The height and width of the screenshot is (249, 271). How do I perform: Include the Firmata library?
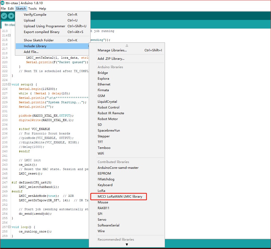127,90
